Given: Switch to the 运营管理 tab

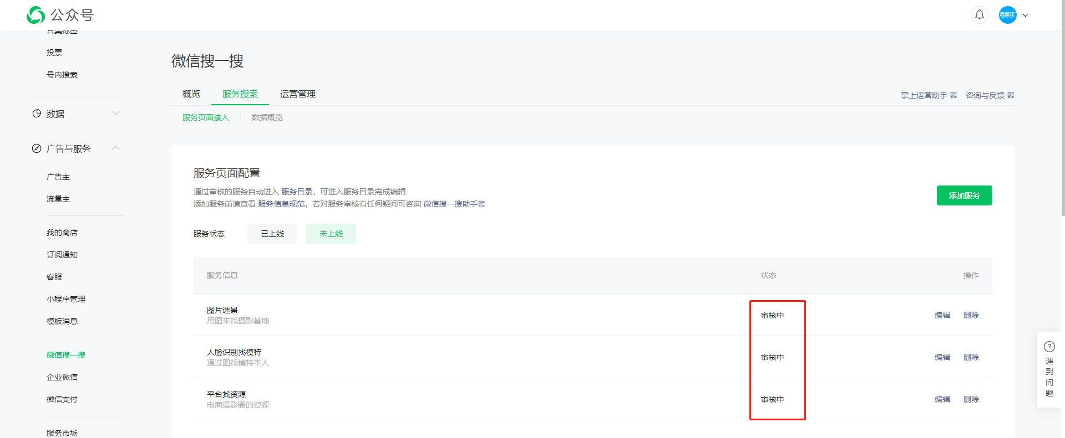Looking at the screenshot, I should coord(298,94).
